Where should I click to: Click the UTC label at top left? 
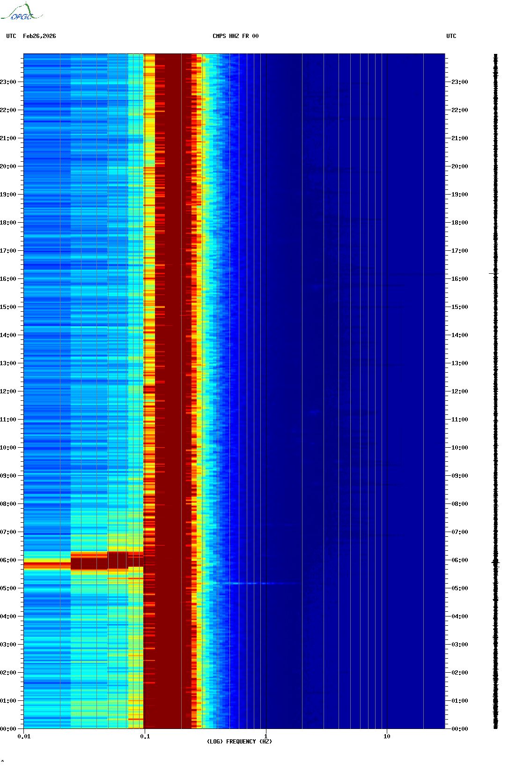(x=11, y=36)
